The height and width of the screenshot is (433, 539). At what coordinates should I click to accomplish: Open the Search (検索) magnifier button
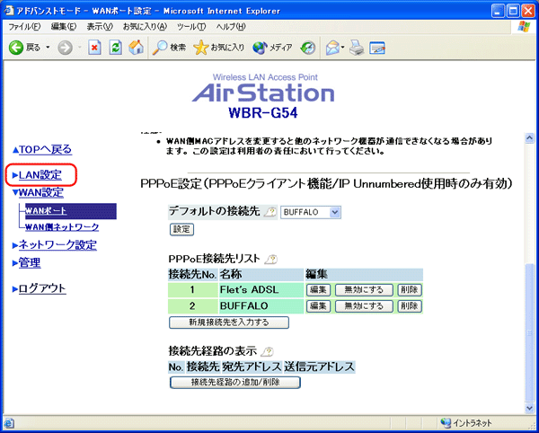(169, 48)
